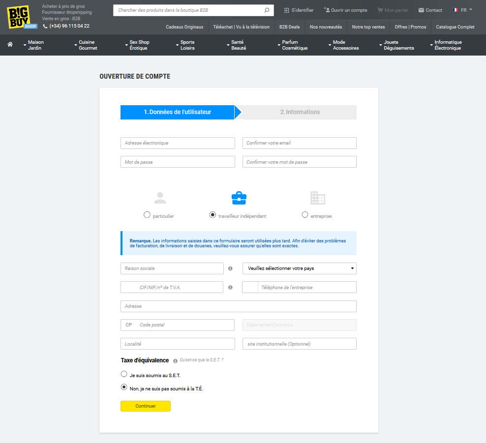This screenshot has height=443, width=486.
Task: Open Téléachat | Vu à la télévision
Action: point(241,27)
